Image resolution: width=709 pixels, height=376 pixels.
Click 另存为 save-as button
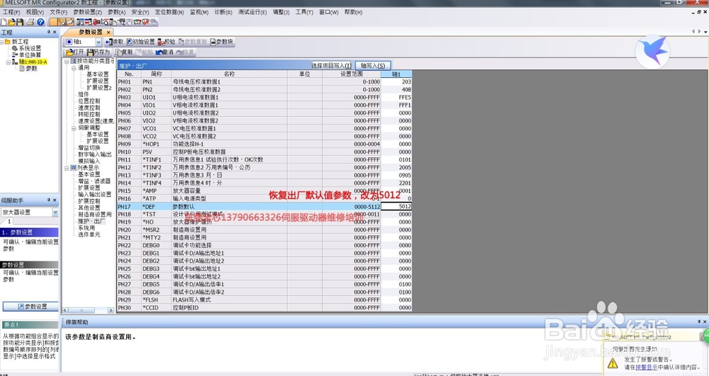tap(99, 52)
